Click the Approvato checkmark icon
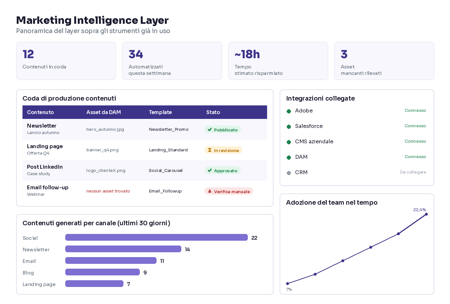This screenshot has width=450, height=304. pyautogui.click(x=210, y=170)
